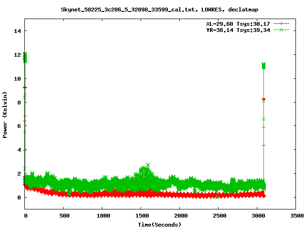Click y-axis tick label 0
Viewport: 306px width, 229px height.
click(x=19, y=198)
